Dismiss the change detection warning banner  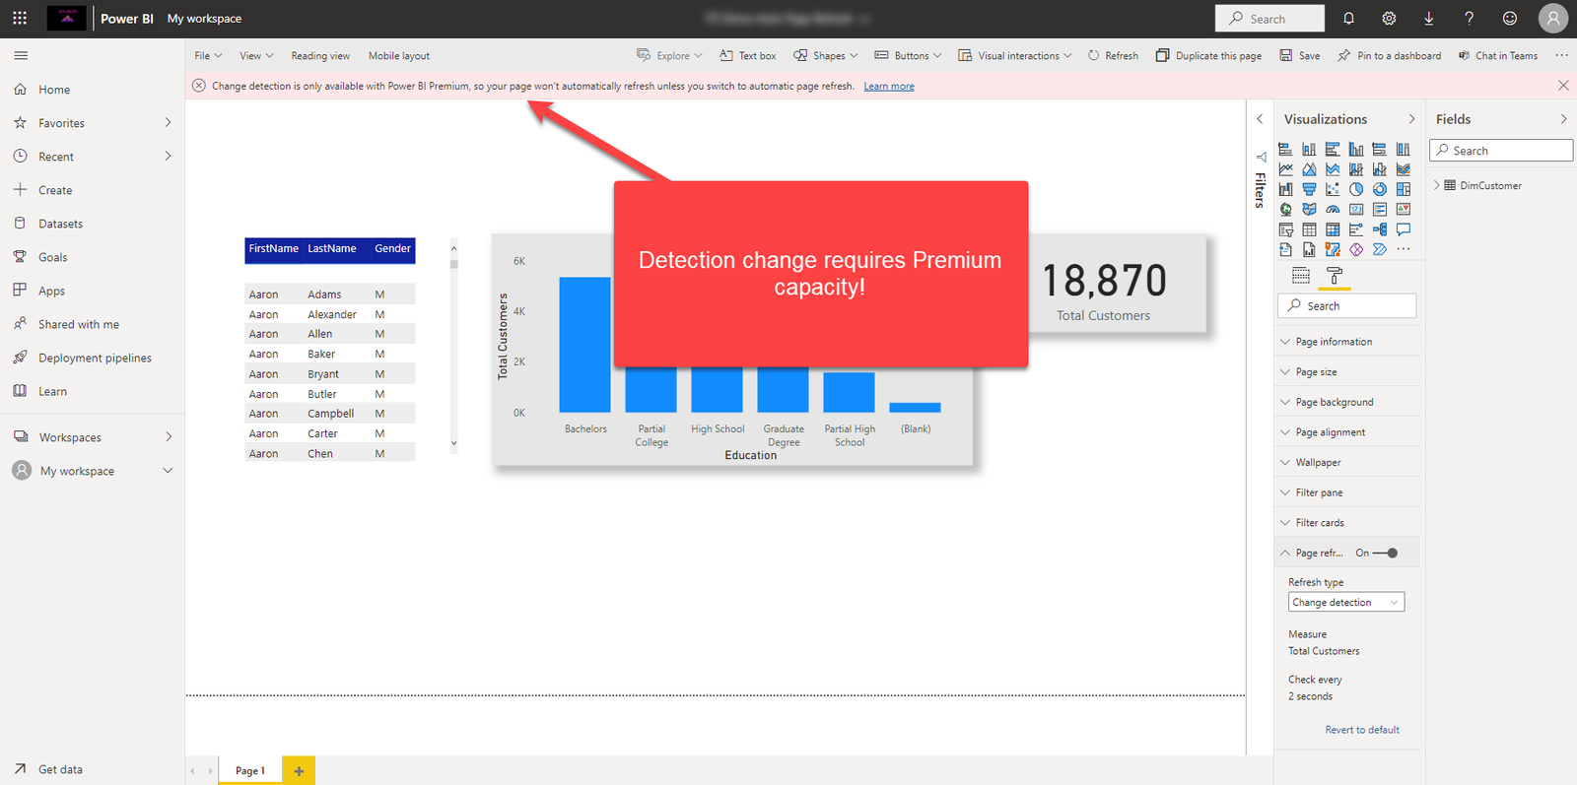point(1563,86)
